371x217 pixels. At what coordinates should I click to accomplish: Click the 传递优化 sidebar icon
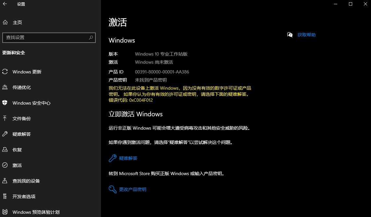pyautogui.click(x=5, y=87)
